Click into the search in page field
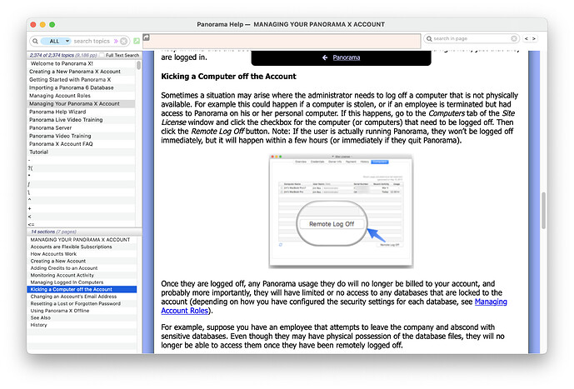The width and height of the screenshot is (574, 389). tap(472, 38)
